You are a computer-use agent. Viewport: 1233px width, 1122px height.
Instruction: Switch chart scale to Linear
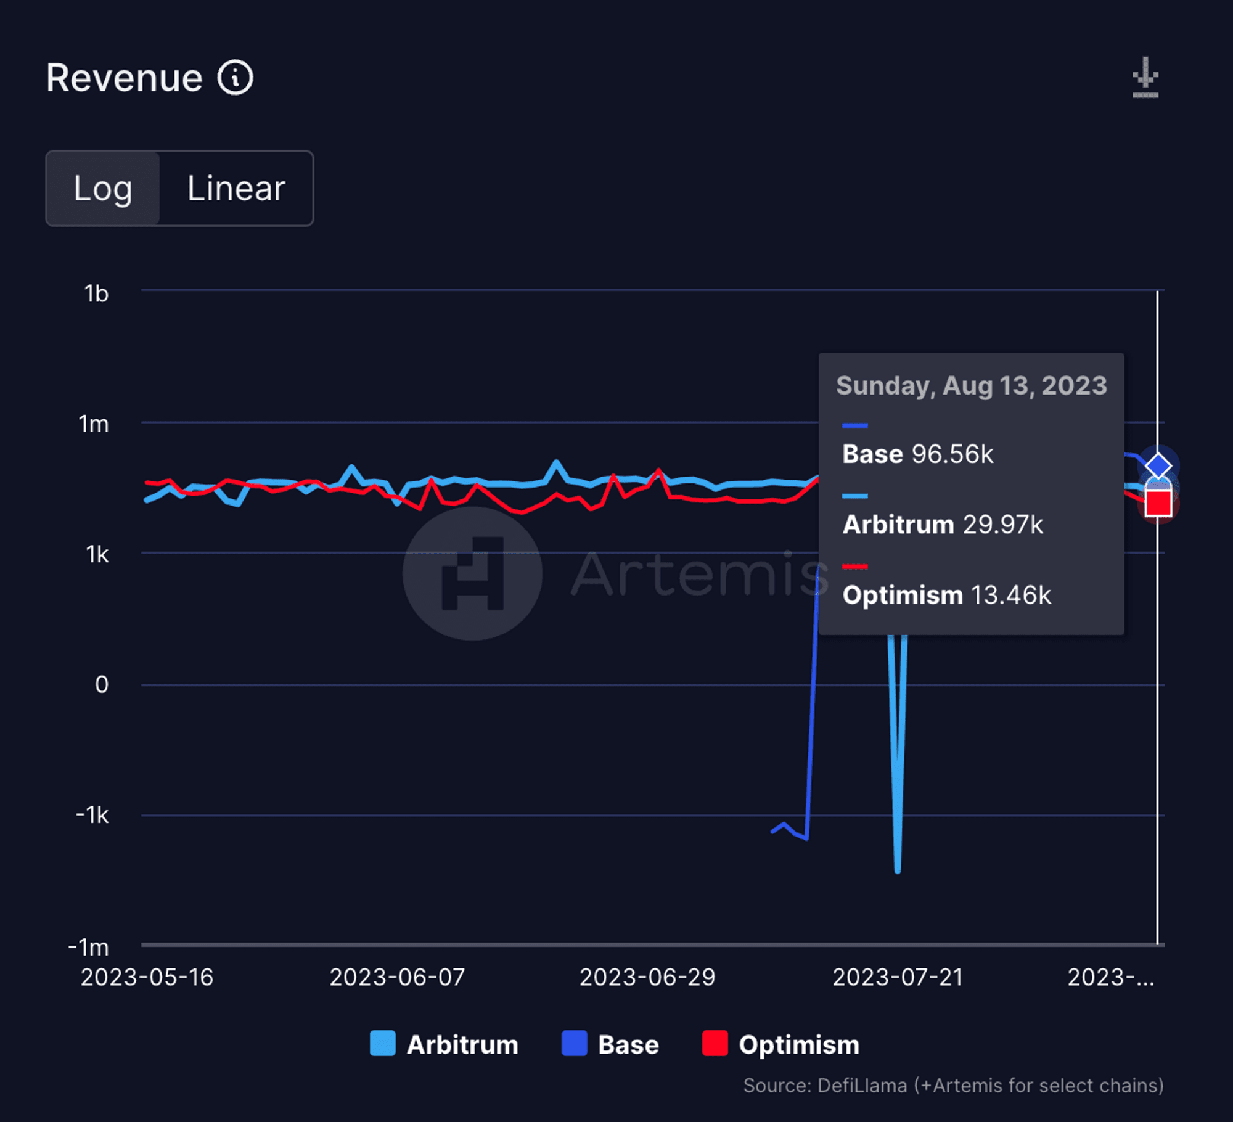point(236,188)
